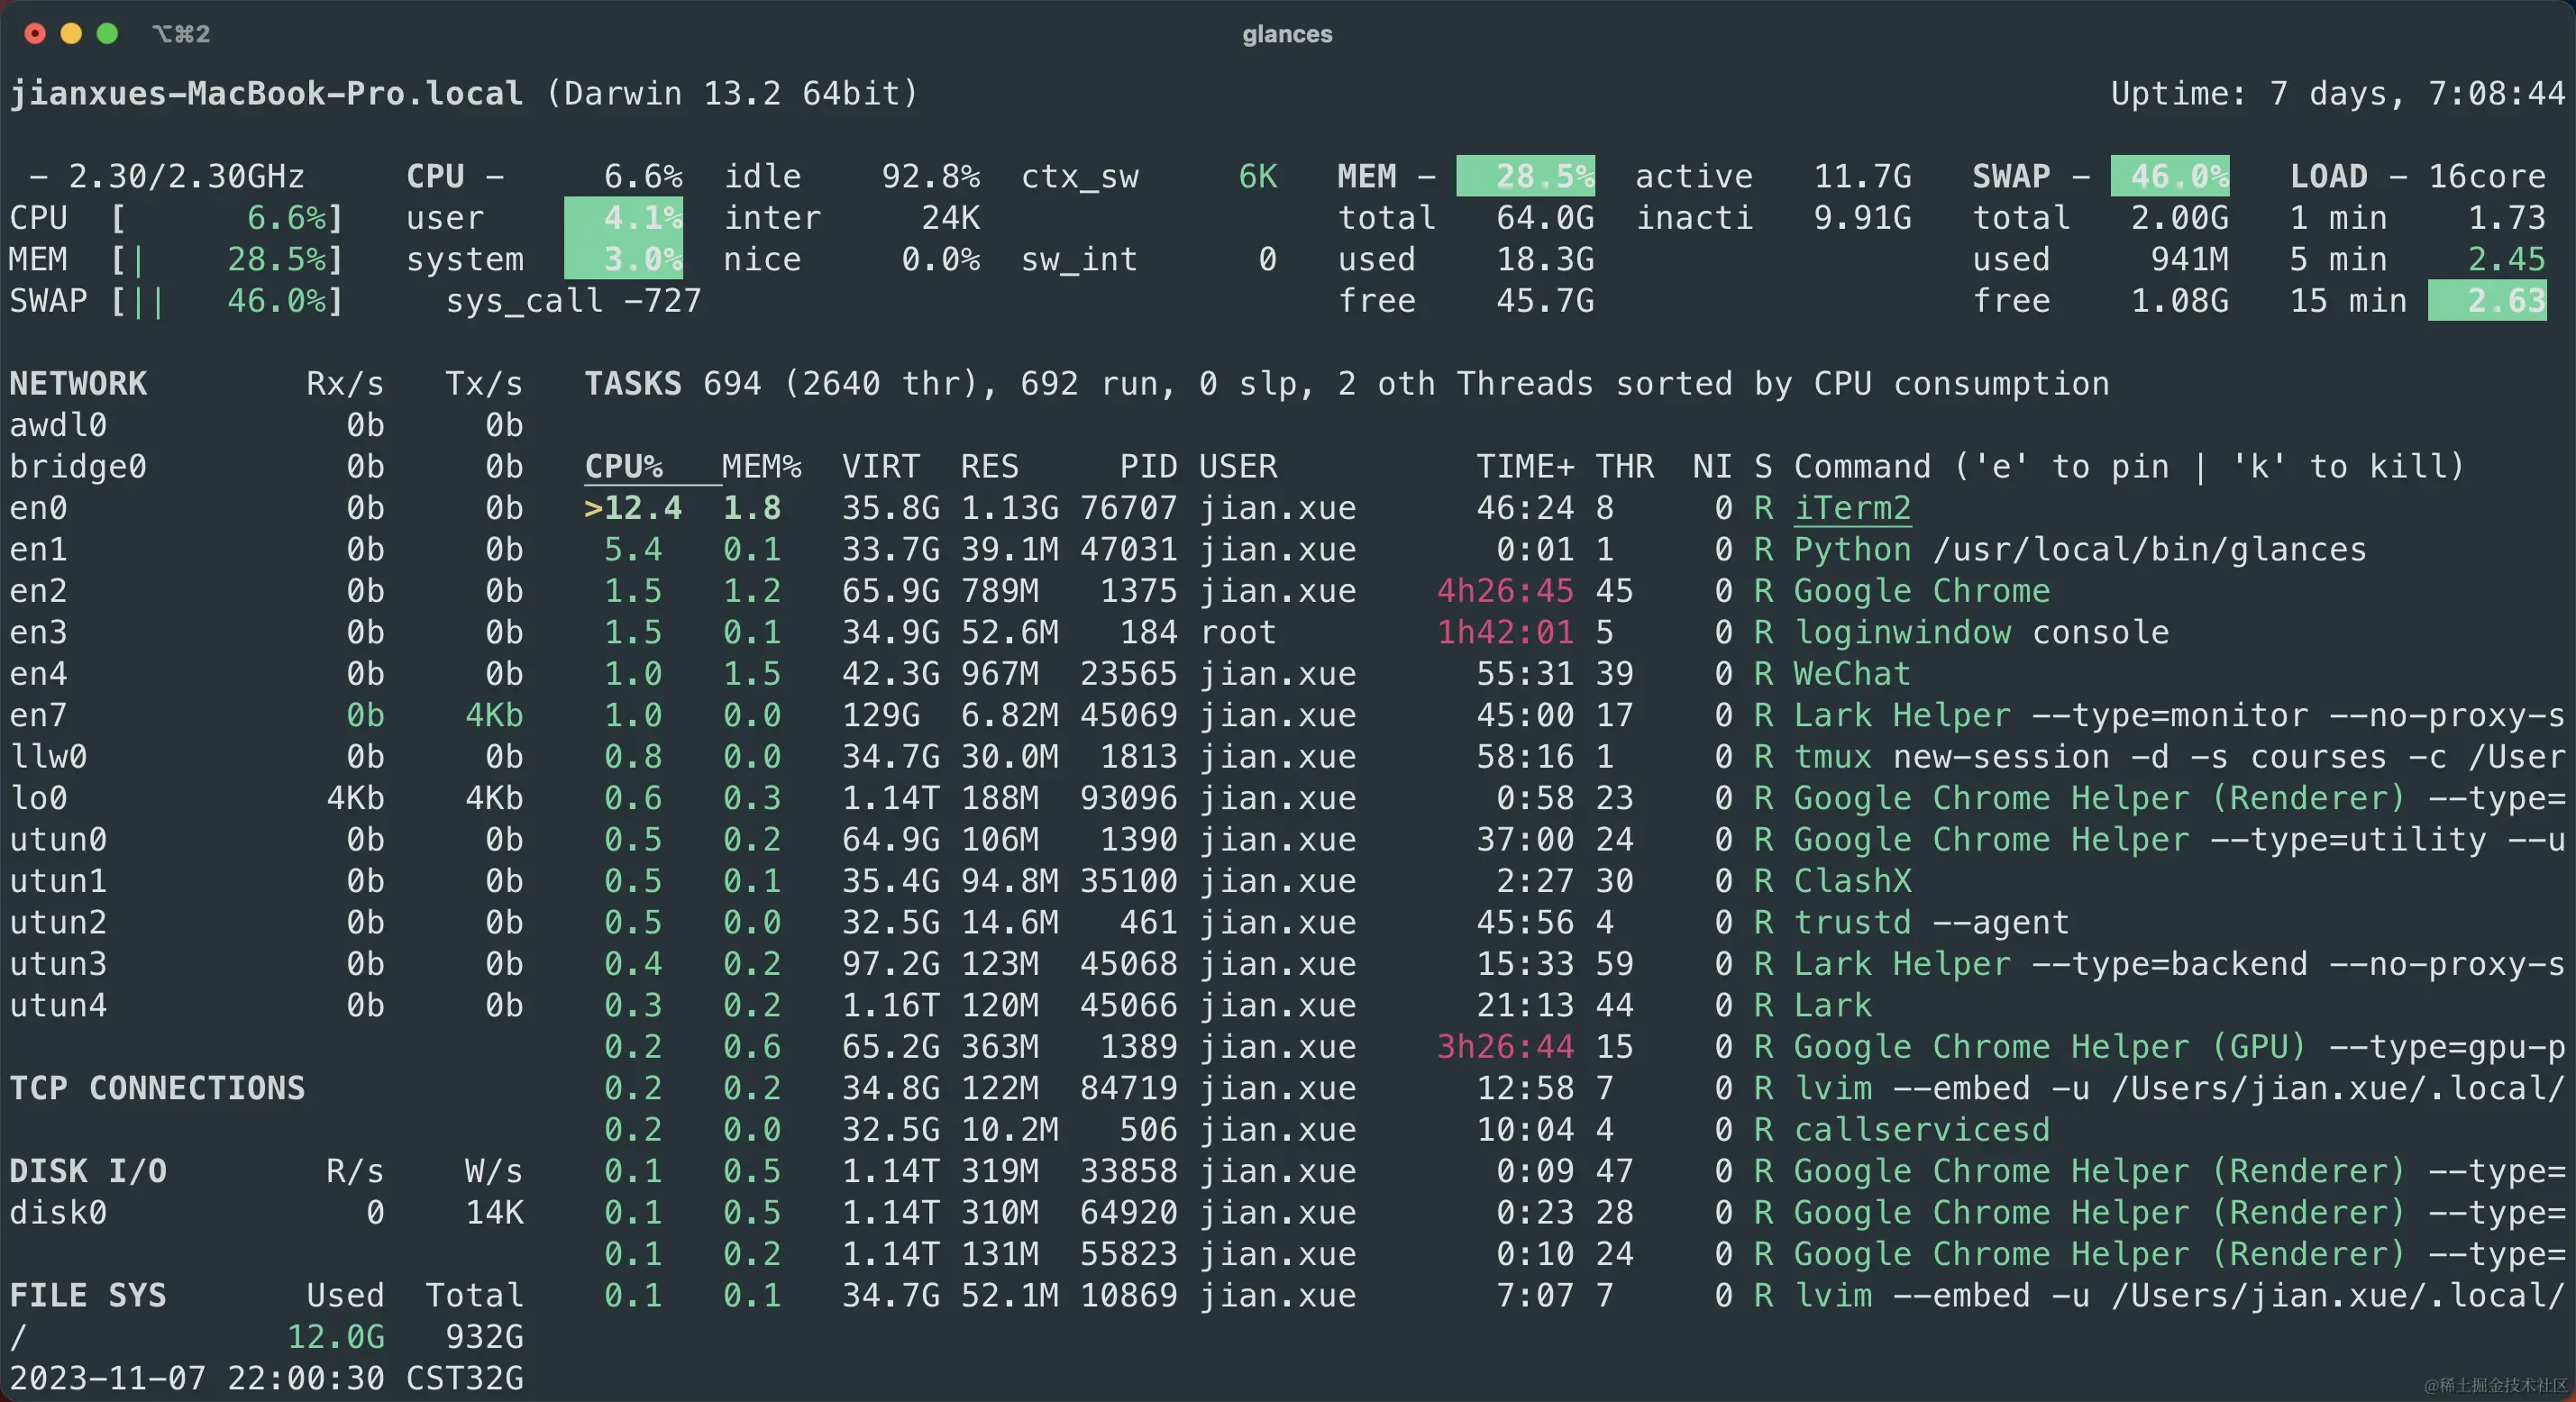Screen dimensions: 2576x1402
Task: Select the underlined iTerm2 process
Action: coord(1851,508)
